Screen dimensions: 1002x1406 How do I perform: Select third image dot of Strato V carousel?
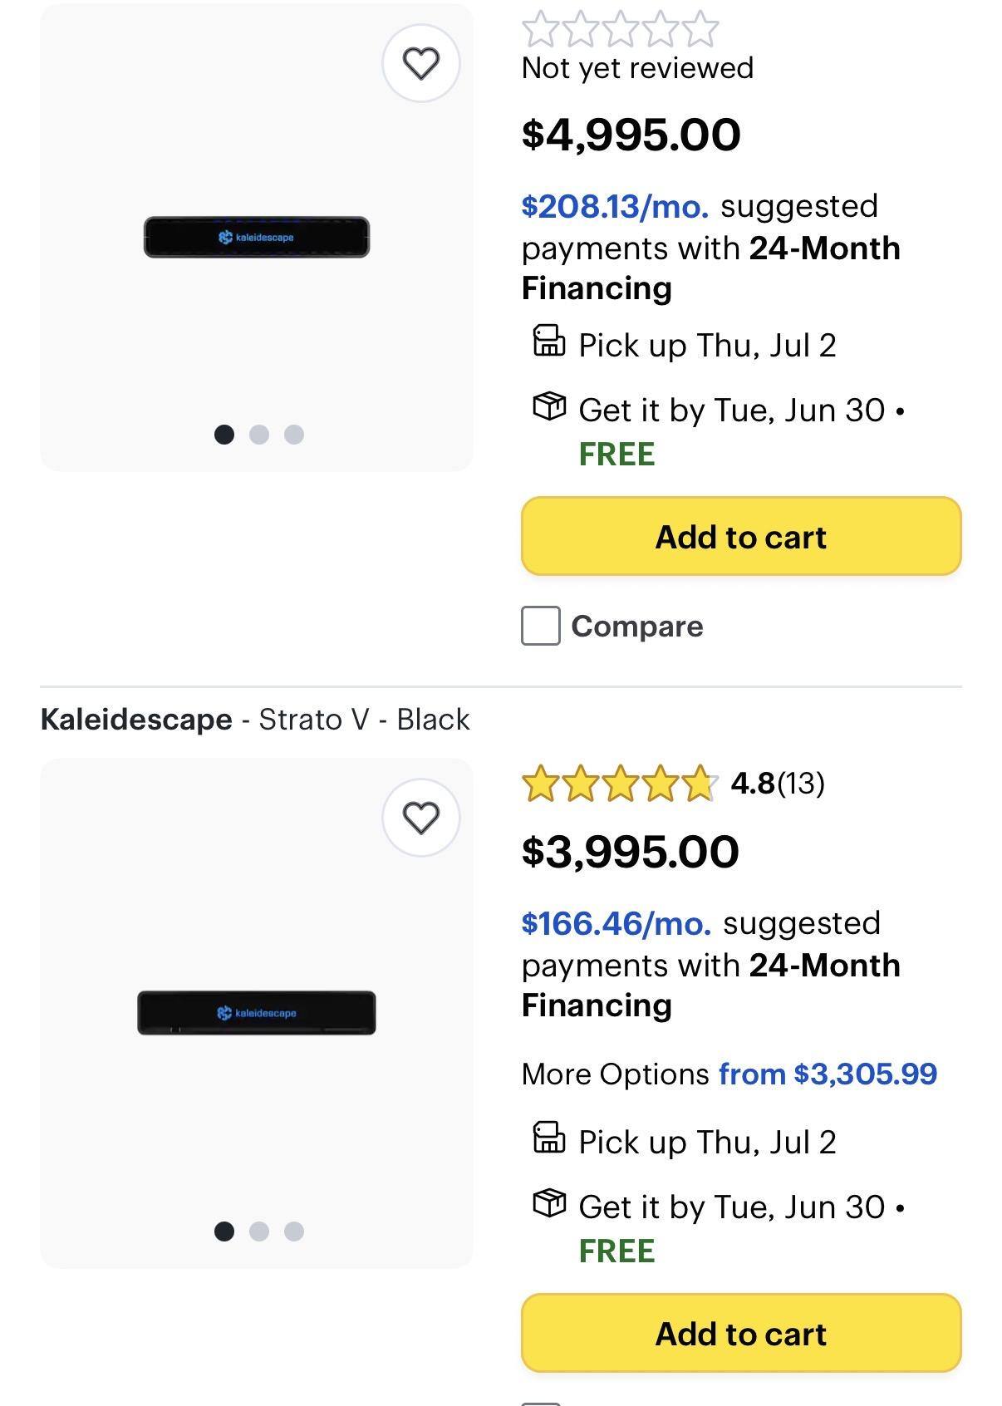294,1231
